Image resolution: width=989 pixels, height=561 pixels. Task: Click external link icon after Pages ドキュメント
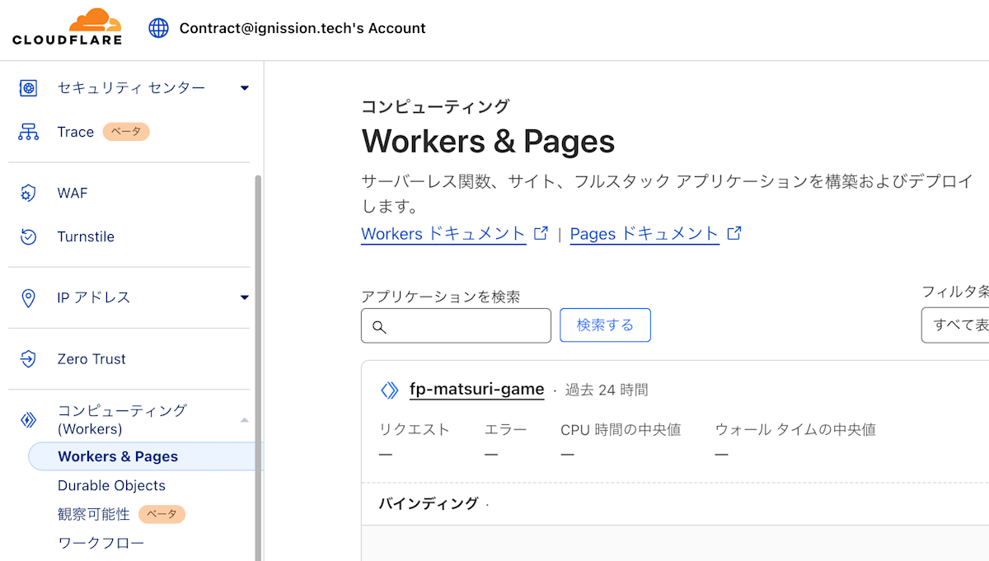click(x=734, y=233)
